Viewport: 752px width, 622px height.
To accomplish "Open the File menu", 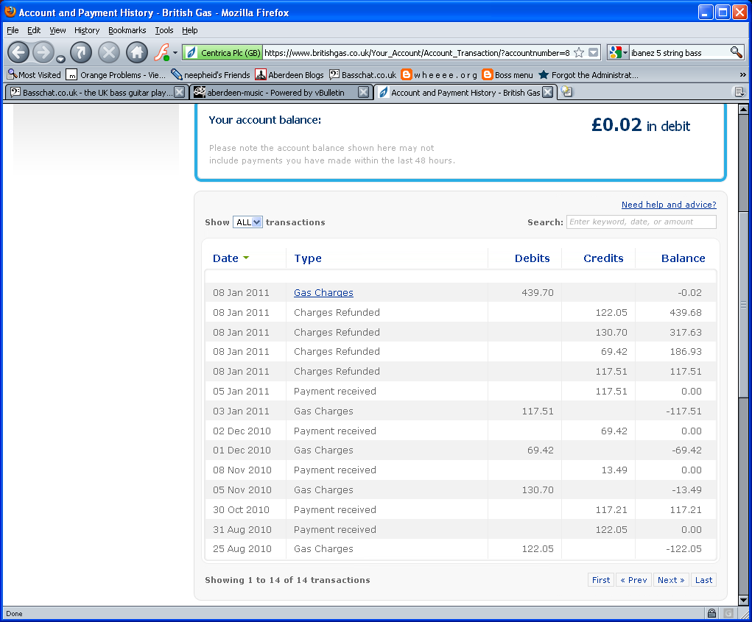I will [13, 30].
